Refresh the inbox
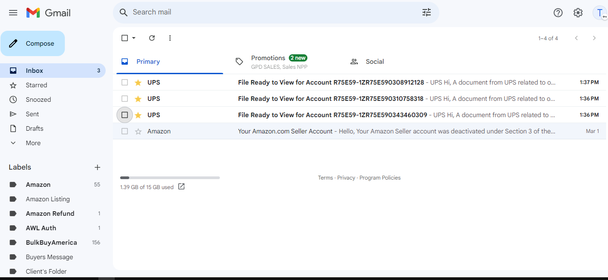Image resolution: width=608 pixels, height=280 pixels. [x=152, y=38]
